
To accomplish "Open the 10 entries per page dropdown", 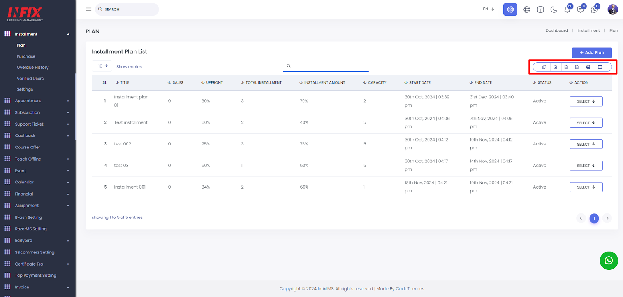I will pyautogui.click(x=102, y=66).
